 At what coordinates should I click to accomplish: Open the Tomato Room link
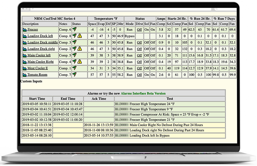[37, 75]
